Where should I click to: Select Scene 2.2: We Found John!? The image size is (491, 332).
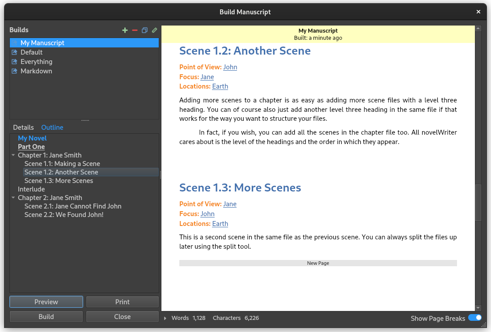pyautogui.click(x=64, y=215)
